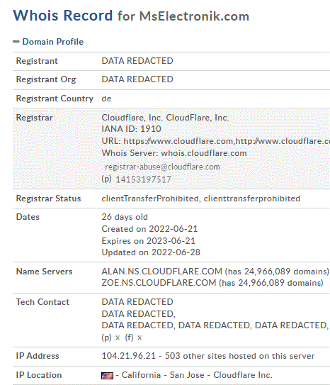Click 'Created on 2022-06-21' text
Image resolution: width=330 pixels, height=385 pixels.
point(149,229)
